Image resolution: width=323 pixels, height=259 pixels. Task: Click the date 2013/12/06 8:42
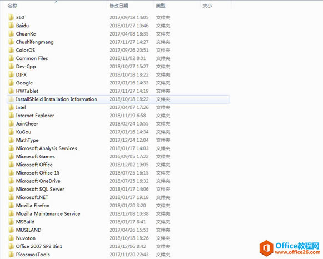128,246
